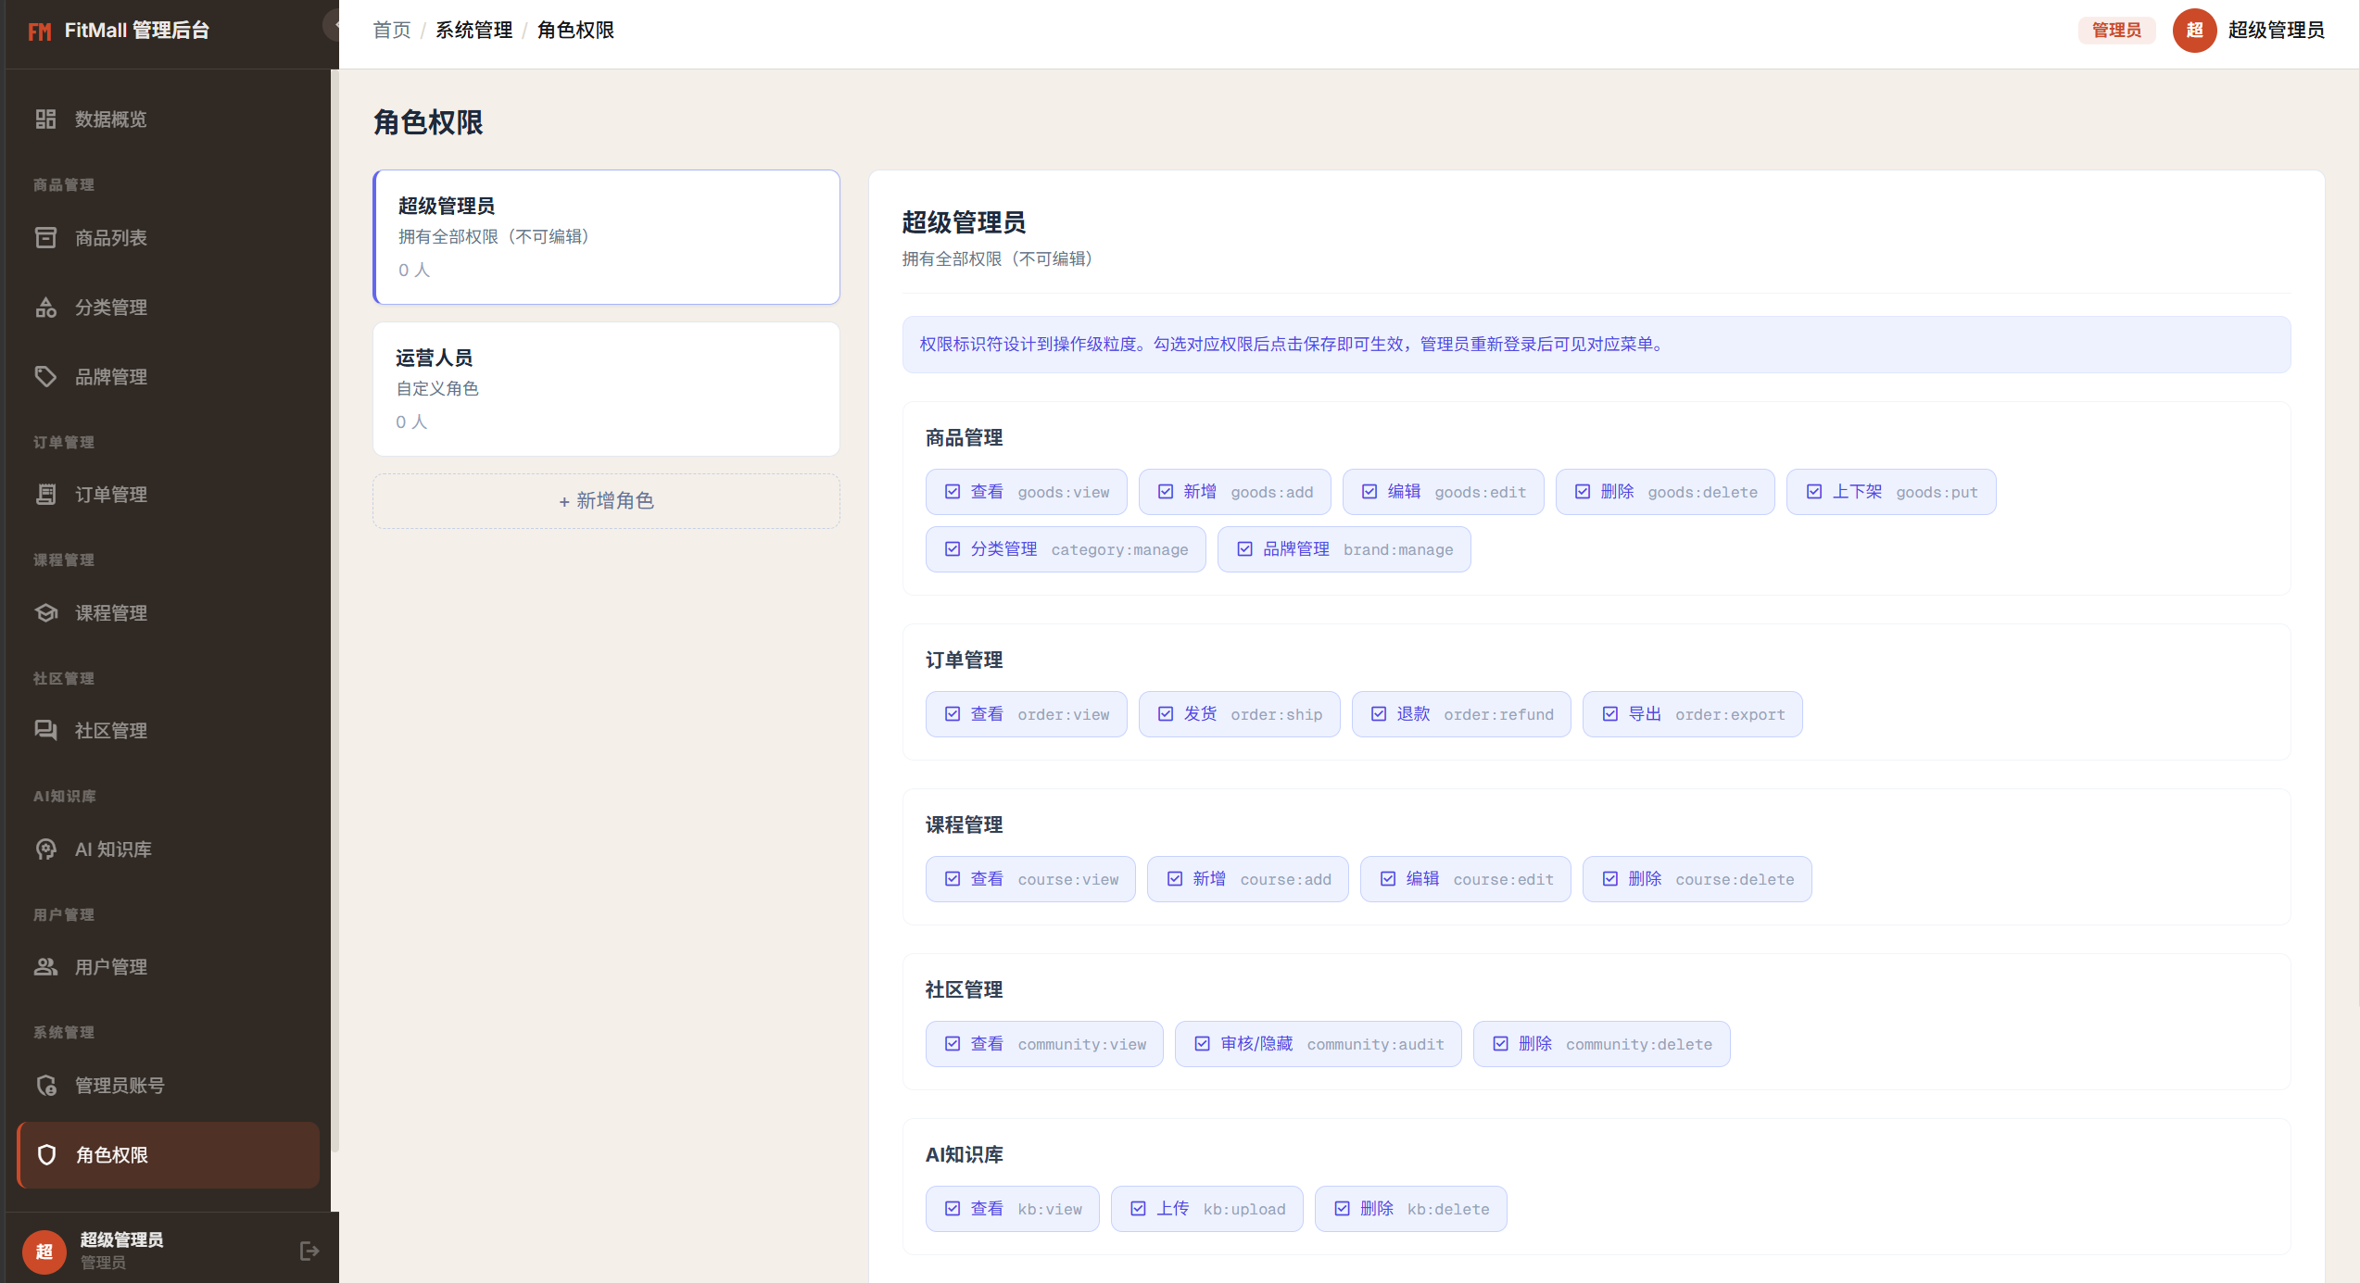Viewport: 2360px width, 1283px height.
Task: Click the sidebar vertical scrollbar
Action: pos(334,611)
